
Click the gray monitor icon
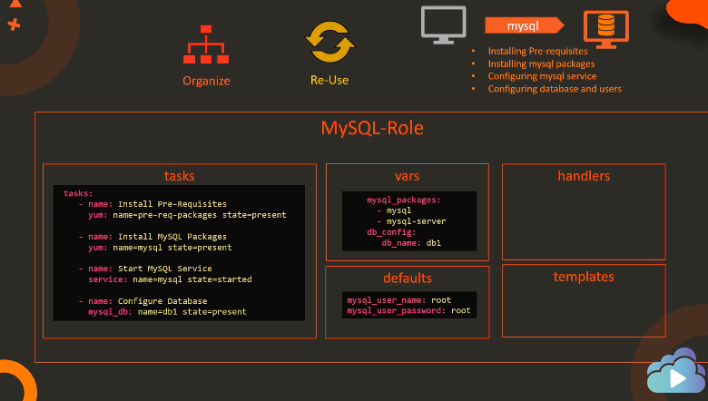[x=443, y=24]
